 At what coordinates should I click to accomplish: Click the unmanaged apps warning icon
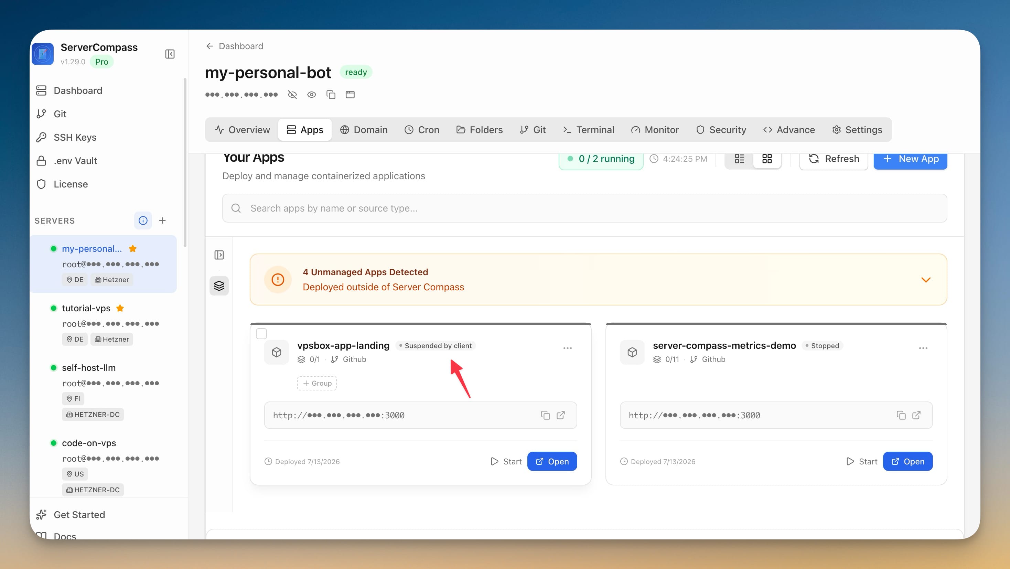(278, 280)
